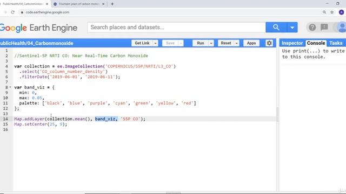Expand the Reset dropdown arrow

[x=237, y=43]
